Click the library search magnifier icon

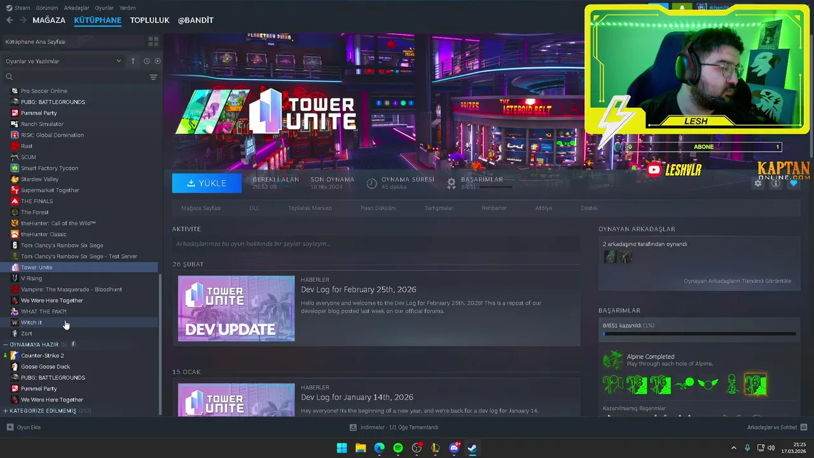9,77
